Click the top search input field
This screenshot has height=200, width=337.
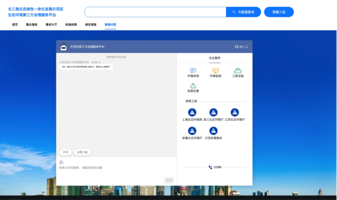pyautogui.click(x=155, y=12)
